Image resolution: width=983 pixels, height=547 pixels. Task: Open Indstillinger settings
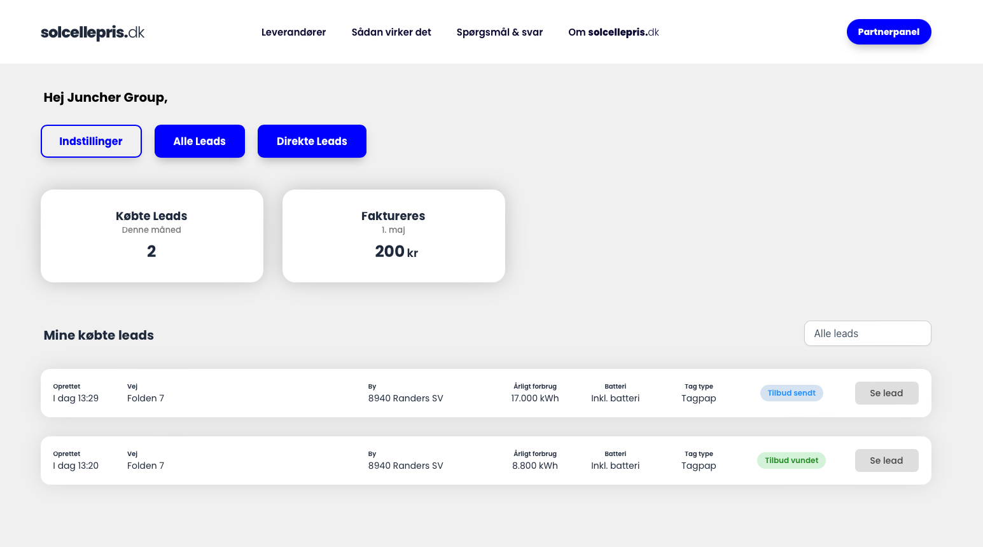tap(91, 141)
